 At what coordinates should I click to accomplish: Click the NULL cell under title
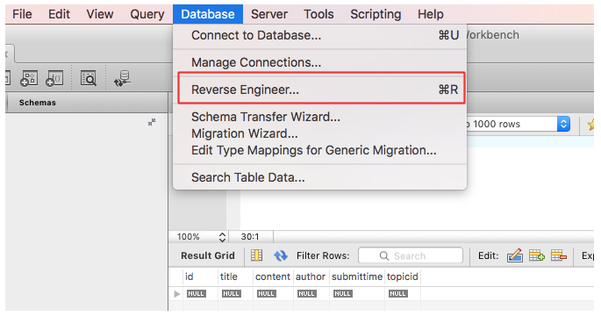click(x=232, y=294)
